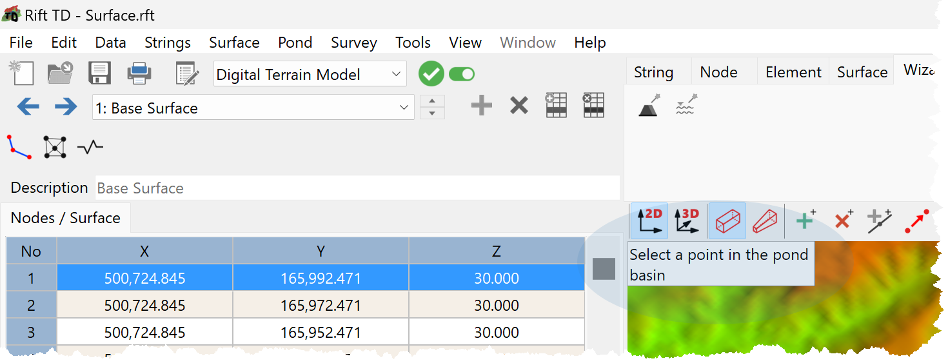Save using the floppy disk icon
This screenshot has height=363, width=948.
(x=100, y=74)
